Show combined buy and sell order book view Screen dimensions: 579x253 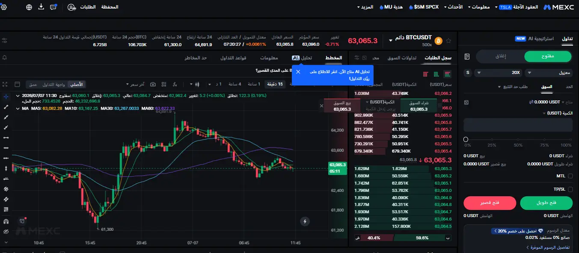click(448, 74)
